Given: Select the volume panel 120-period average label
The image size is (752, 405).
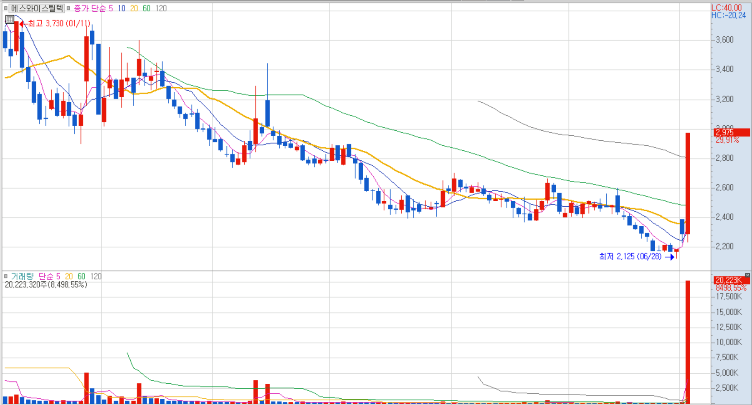Looking at the screenshot, I should click(96, 276).
